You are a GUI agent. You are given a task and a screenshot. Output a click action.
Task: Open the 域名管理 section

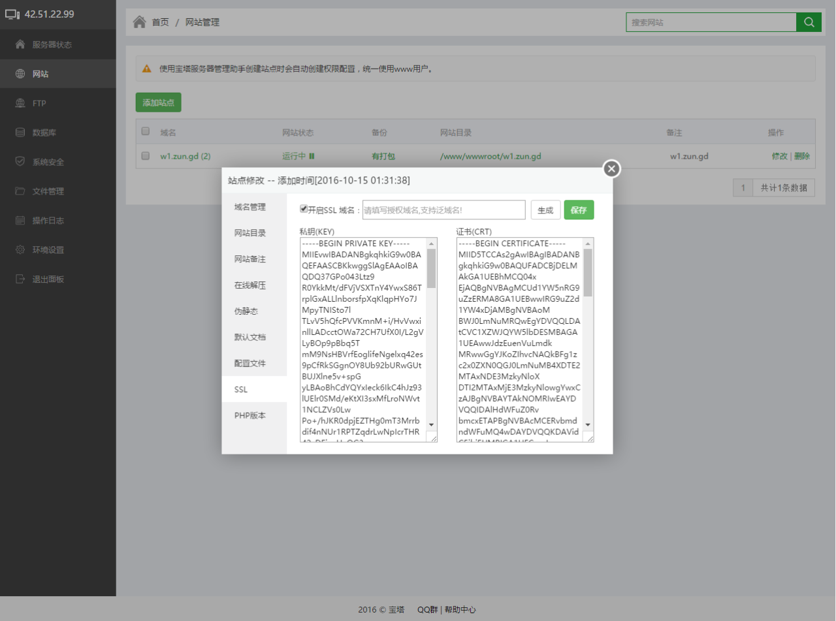click(249, 207)
